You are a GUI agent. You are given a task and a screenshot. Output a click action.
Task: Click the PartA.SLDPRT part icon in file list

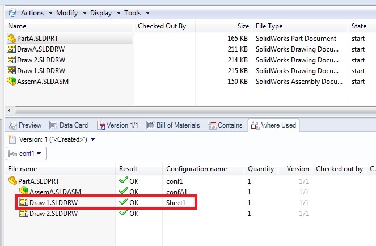coord(11,39)
